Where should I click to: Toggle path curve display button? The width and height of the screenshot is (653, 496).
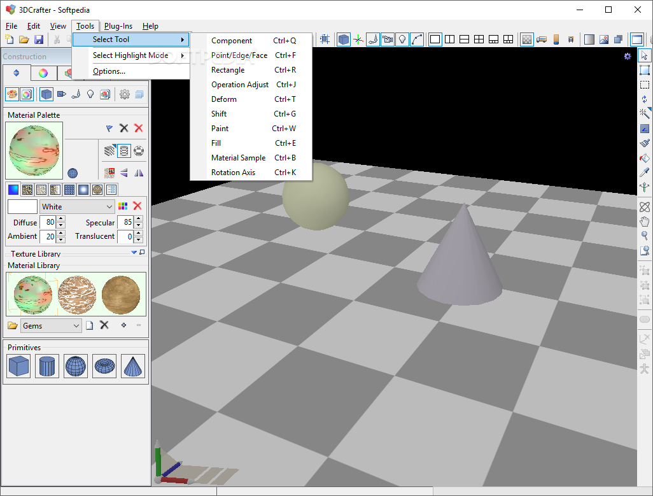pos(417,39)
